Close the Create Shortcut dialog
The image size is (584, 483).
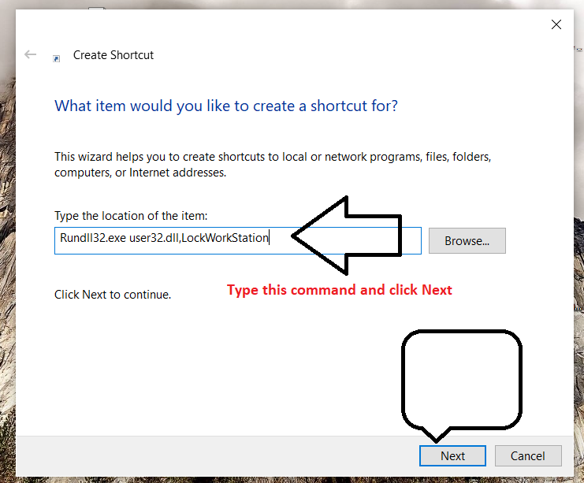(x=556, y=24)
